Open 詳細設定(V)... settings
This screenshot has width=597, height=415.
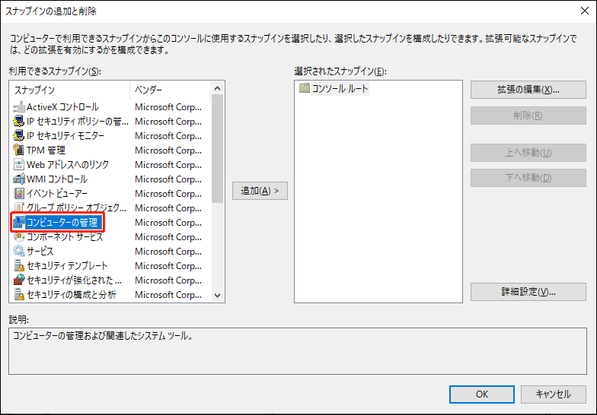coord(528,292)
